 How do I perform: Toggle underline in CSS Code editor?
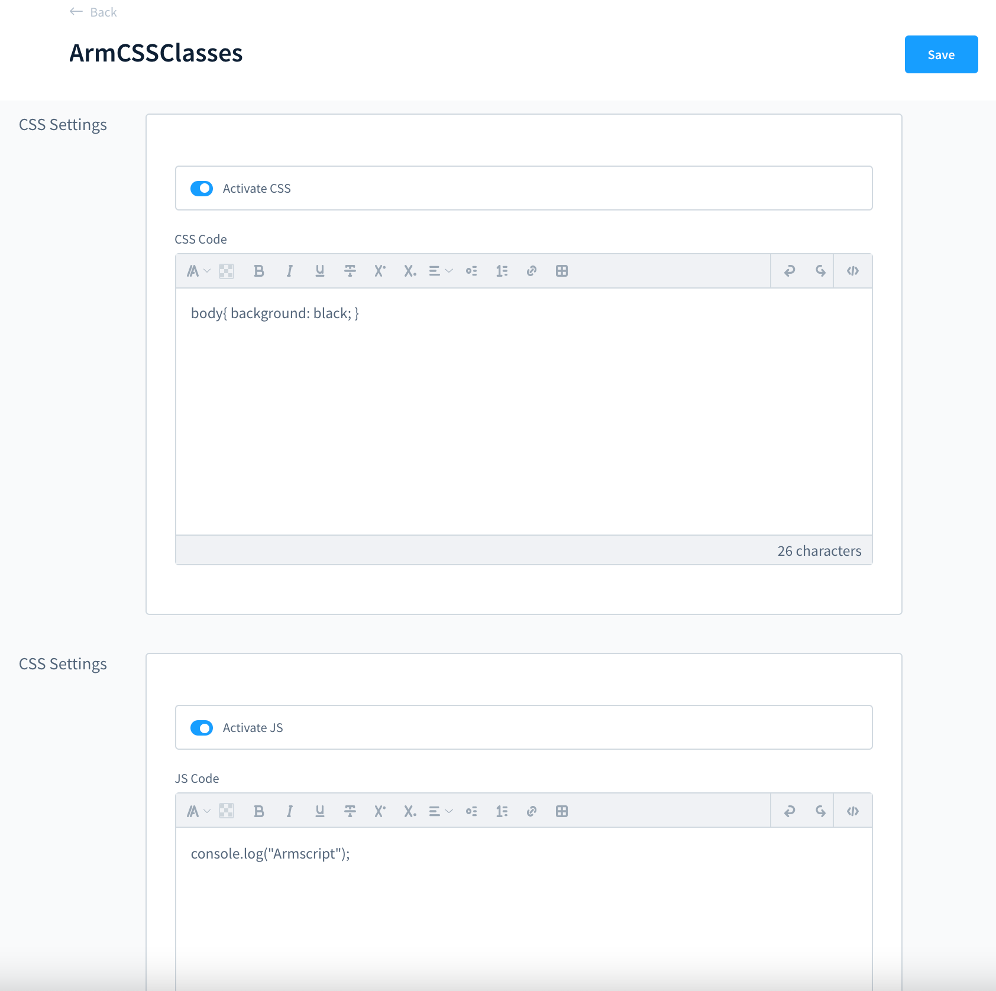pyautogui.click(x=320, y=271)
